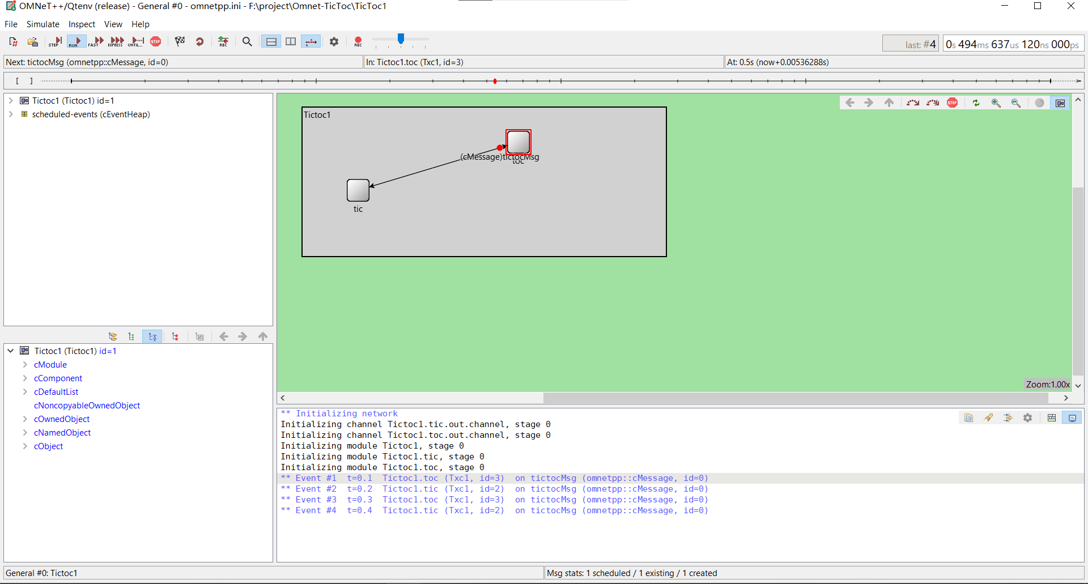The image size is (1088, 584).
Task: Open the Simulate menu
Action: click(43, 24)
